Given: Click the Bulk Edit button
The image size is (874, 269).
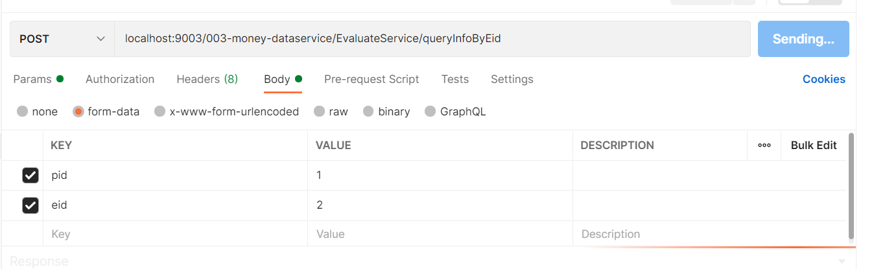Looking at the screenshot, I should pyautogui.click(x=813, y=145).
